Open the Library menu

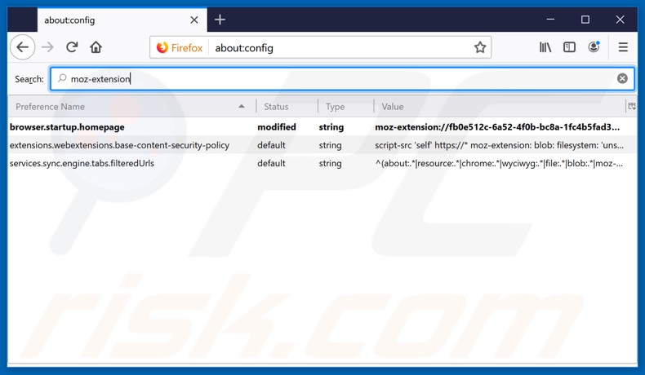[545, 47]
